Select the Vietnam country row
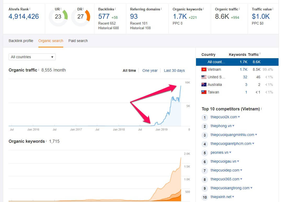283x202 pixels. [237, 69]
